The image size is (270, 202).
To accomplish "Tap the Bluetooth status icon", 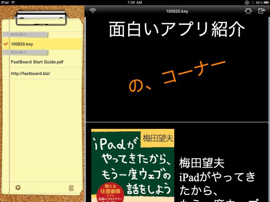I will (253, 3).
